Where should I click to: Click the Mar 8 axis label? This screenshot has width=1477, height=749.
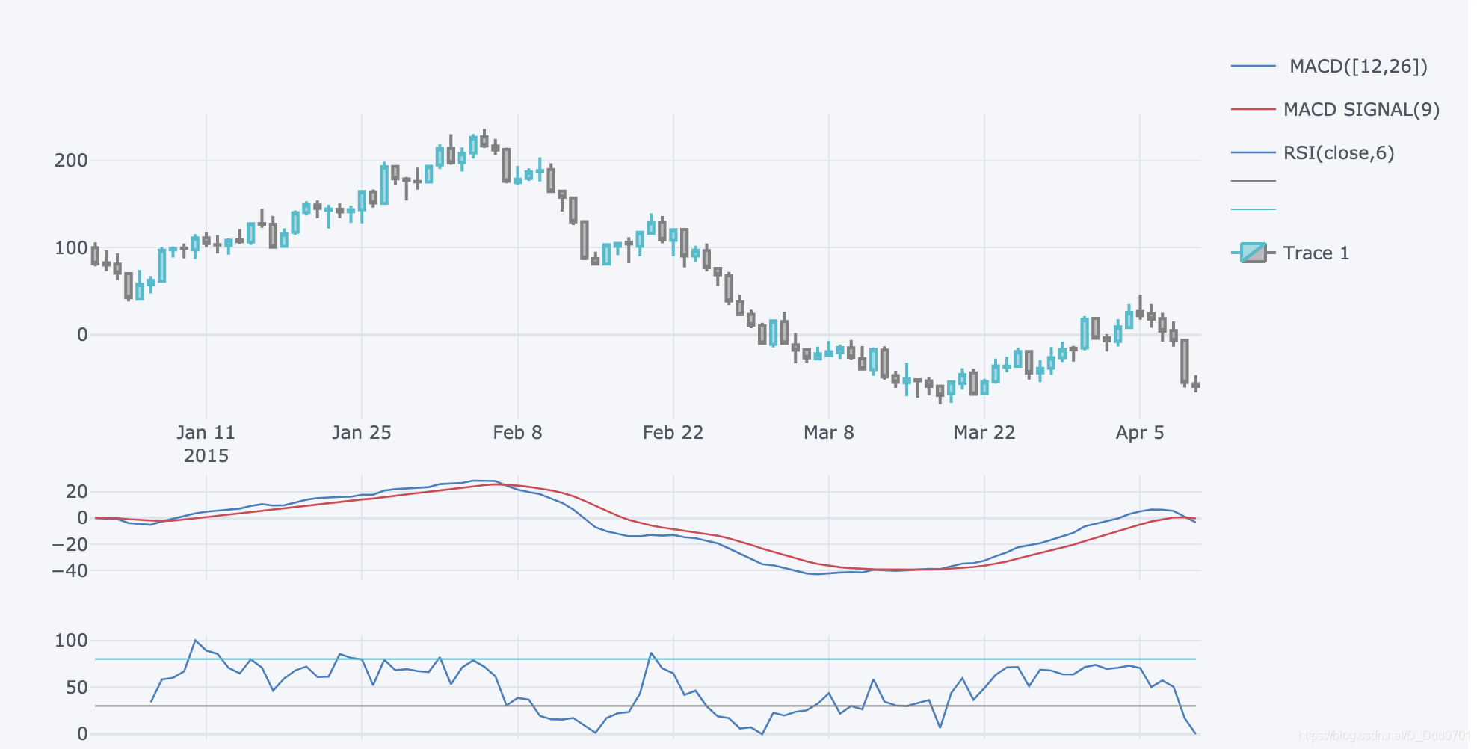[x=828, y=433]
